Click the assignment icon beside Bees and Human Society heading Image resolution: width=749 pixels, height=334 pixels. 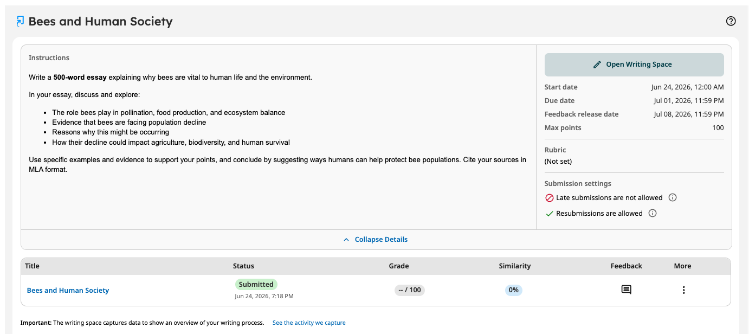click(20, 22)
